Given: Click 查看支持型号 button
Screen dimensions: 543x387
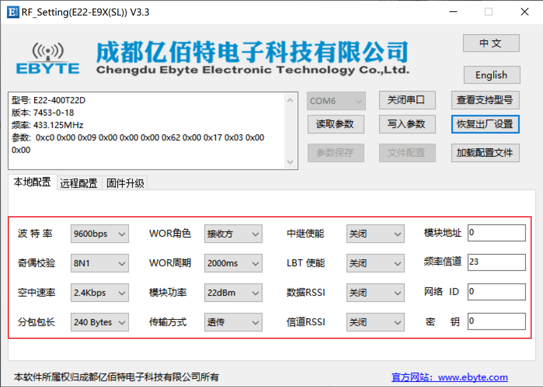Looking at the screenshot, I should (485, 100).
